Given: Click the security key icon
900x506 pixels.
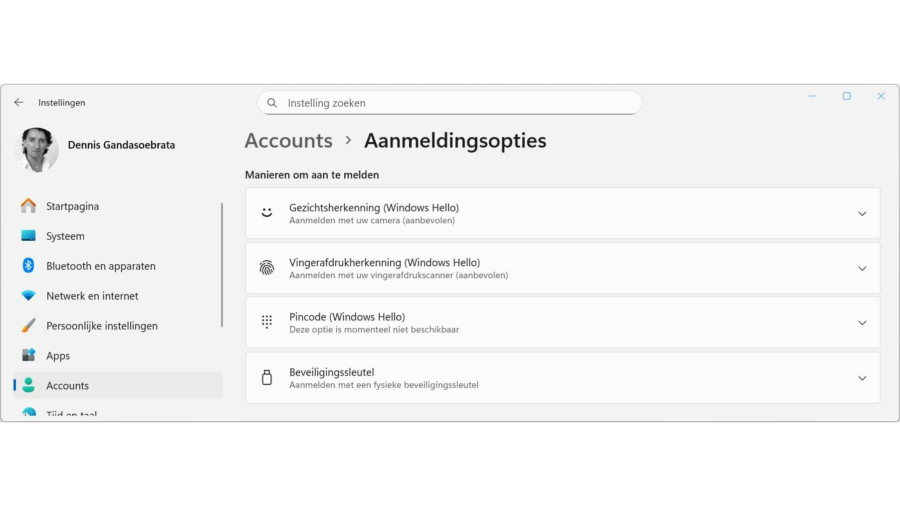Looking at the screenshot, I should point(267,378).
